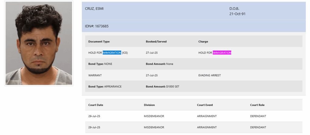The width and height of the screenshot is (310, 135).
Task: Click the Booked/Served column header
Action: pos(156,41)
